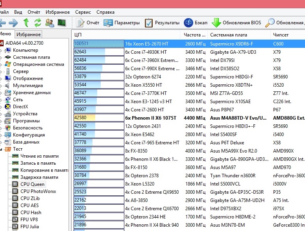Select the CPU AES benchmark
This screenshot has width=305, height=231.
click(x=30, y=206)
